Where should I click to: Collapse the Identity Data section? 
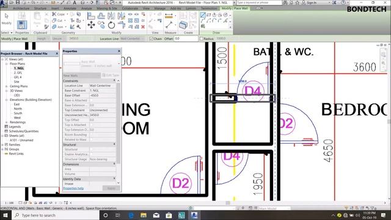point(114,178)
